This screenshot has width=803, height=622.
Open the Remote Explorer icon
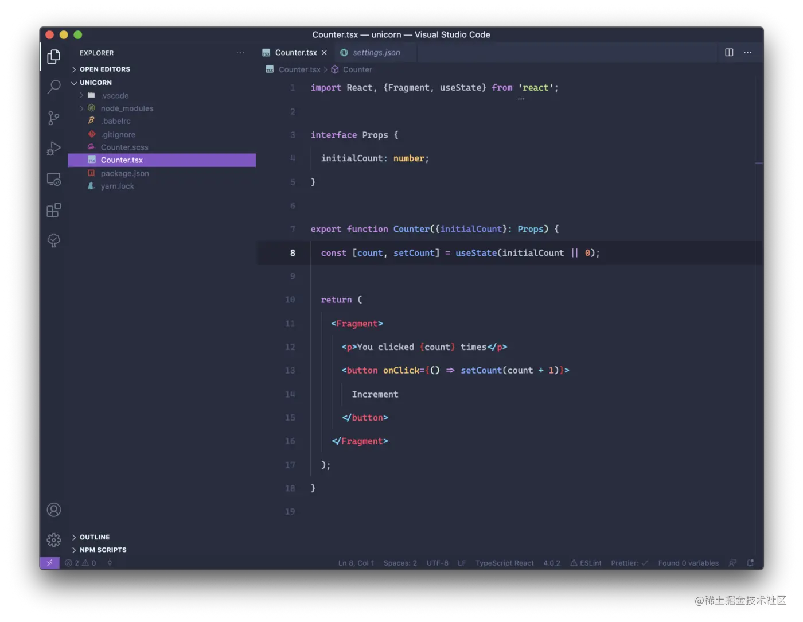(53, 180)
